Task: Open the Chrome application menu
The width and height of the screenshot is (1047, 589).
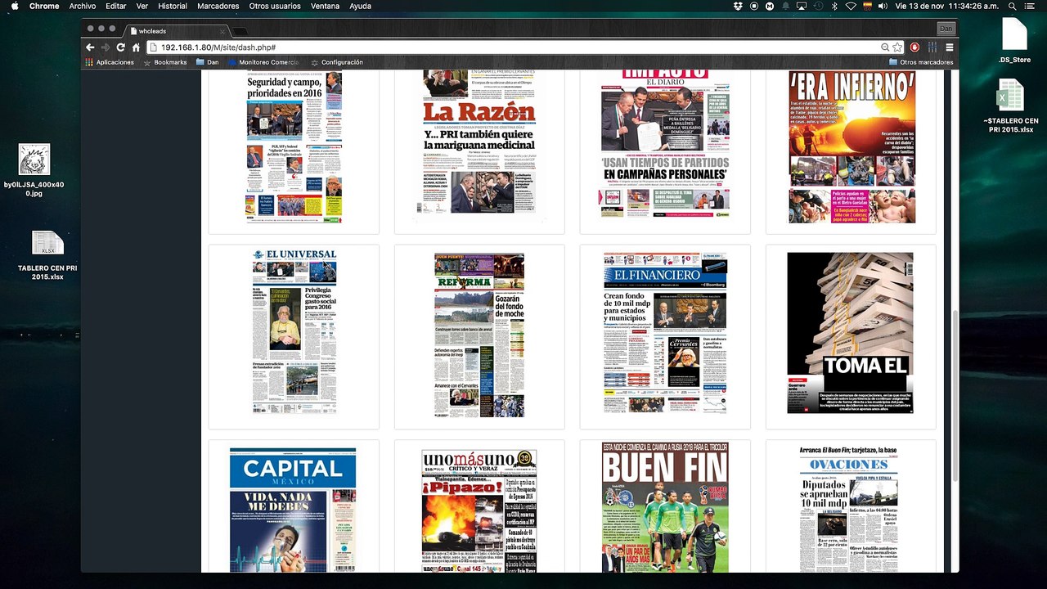Action: pos(44,6)
